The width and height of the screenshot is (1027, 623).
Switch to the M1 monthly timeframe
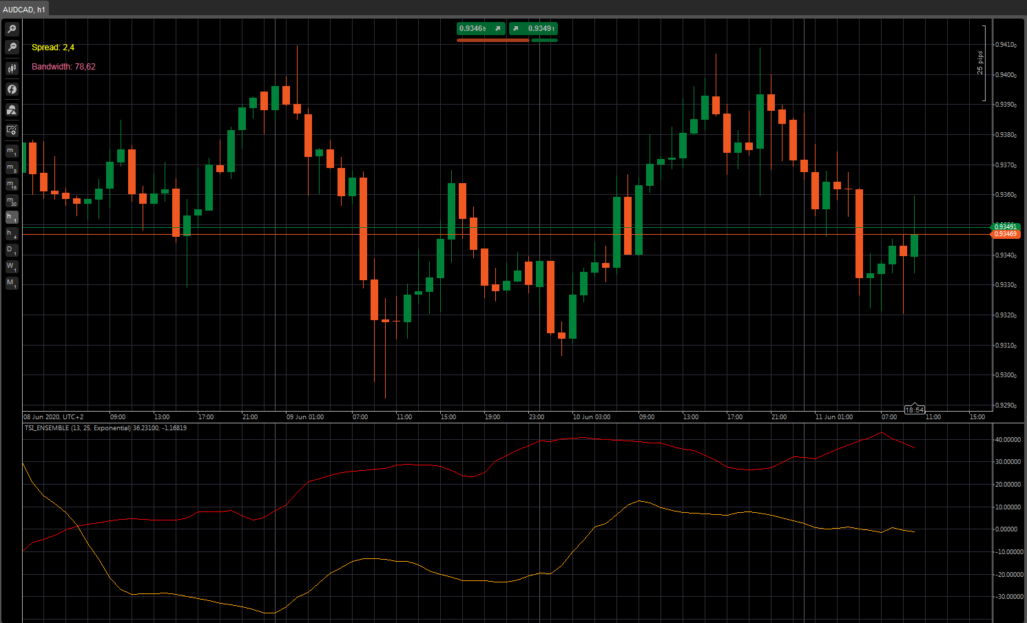coord(12,283)
